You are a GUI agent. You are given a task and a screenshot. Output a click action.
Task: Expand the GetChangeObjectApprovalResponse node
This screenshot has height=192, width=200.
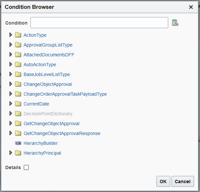[x=11, y=133]
